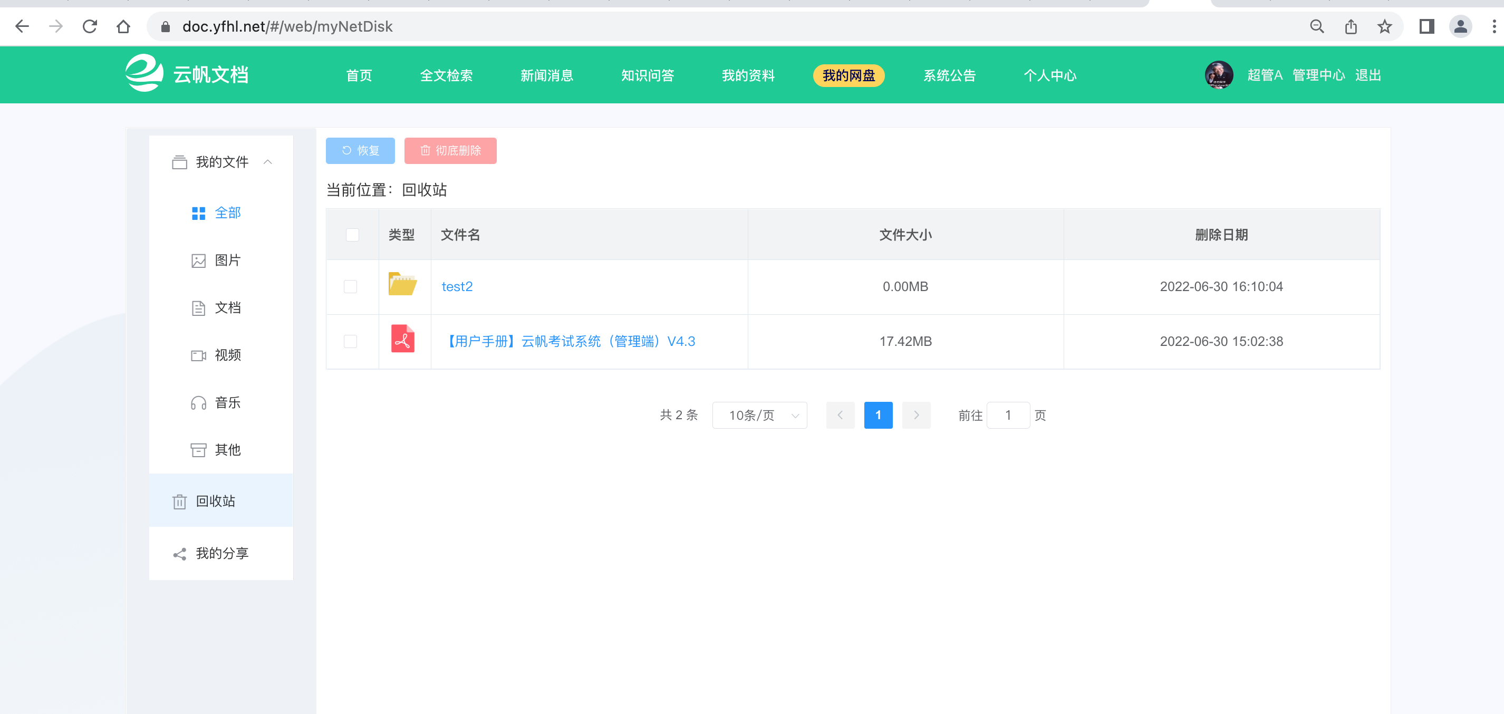Toggle select-all checkbox in table header

coord(352,235)
